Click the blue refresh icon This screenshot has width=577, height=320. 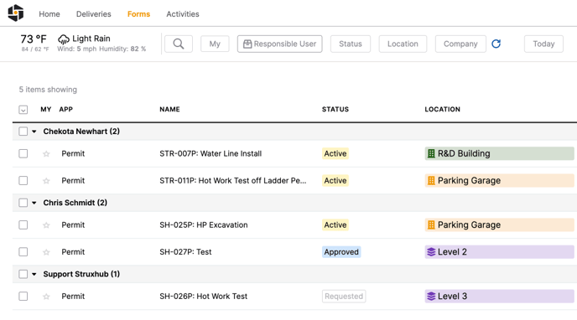496,44
